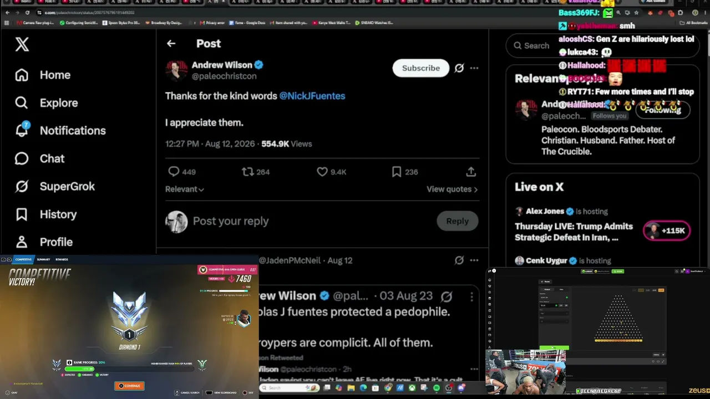Switch to Rewards tab in Overwatch

point(62,259)
